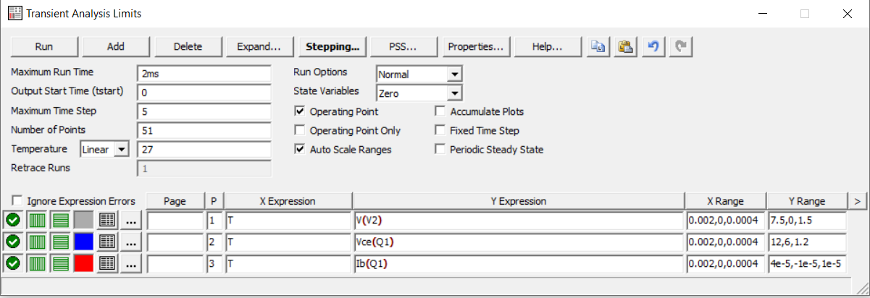Toggle green check enable for V(V2) row

(12, 221)
